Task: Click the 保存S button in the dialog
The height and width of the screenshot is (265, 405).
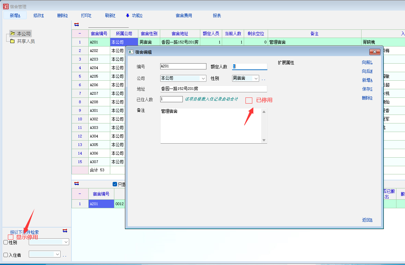Action: coord(367,89)
